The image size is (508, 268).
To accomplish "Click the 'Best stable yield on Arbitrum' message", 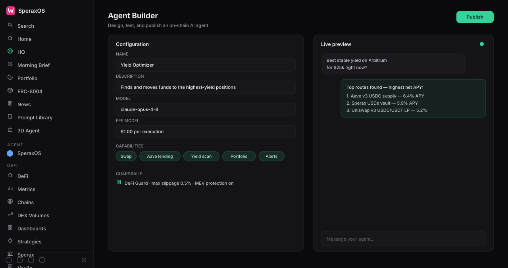I will (x=393, y=64).
